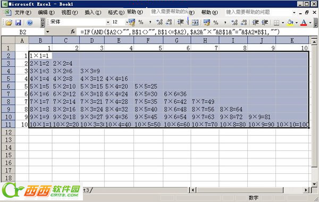Select cell containing 6×6=36
The image size is (319, 202).
(177, 94)
